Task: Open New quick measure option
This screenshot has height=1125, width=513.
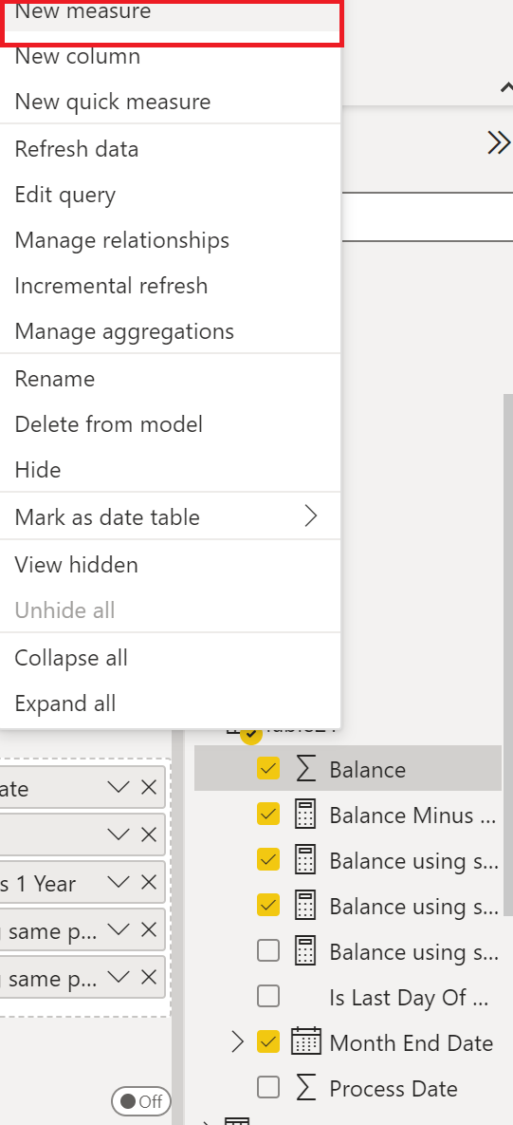Action: pos(171,102)
